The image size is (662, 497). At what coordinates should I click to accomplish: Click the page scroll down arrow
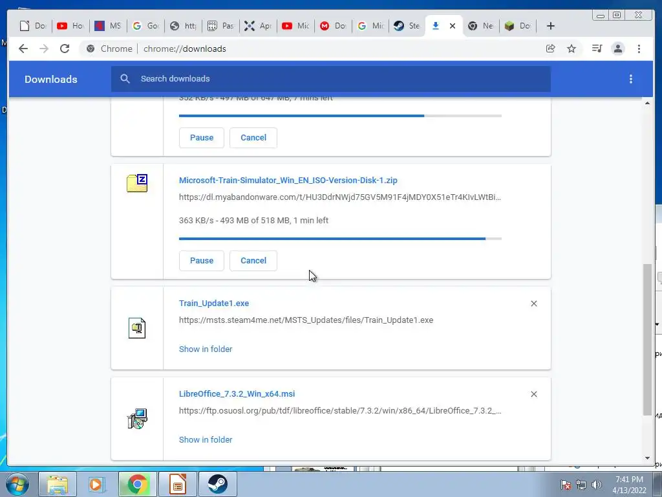(647, 458)
